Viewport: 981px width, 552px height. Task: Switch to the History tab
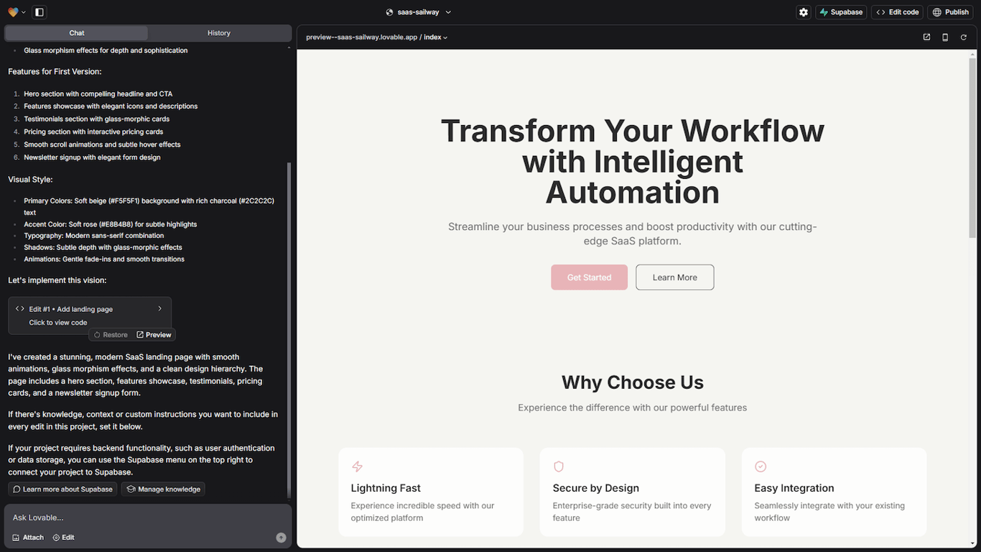tap(219, 33)
